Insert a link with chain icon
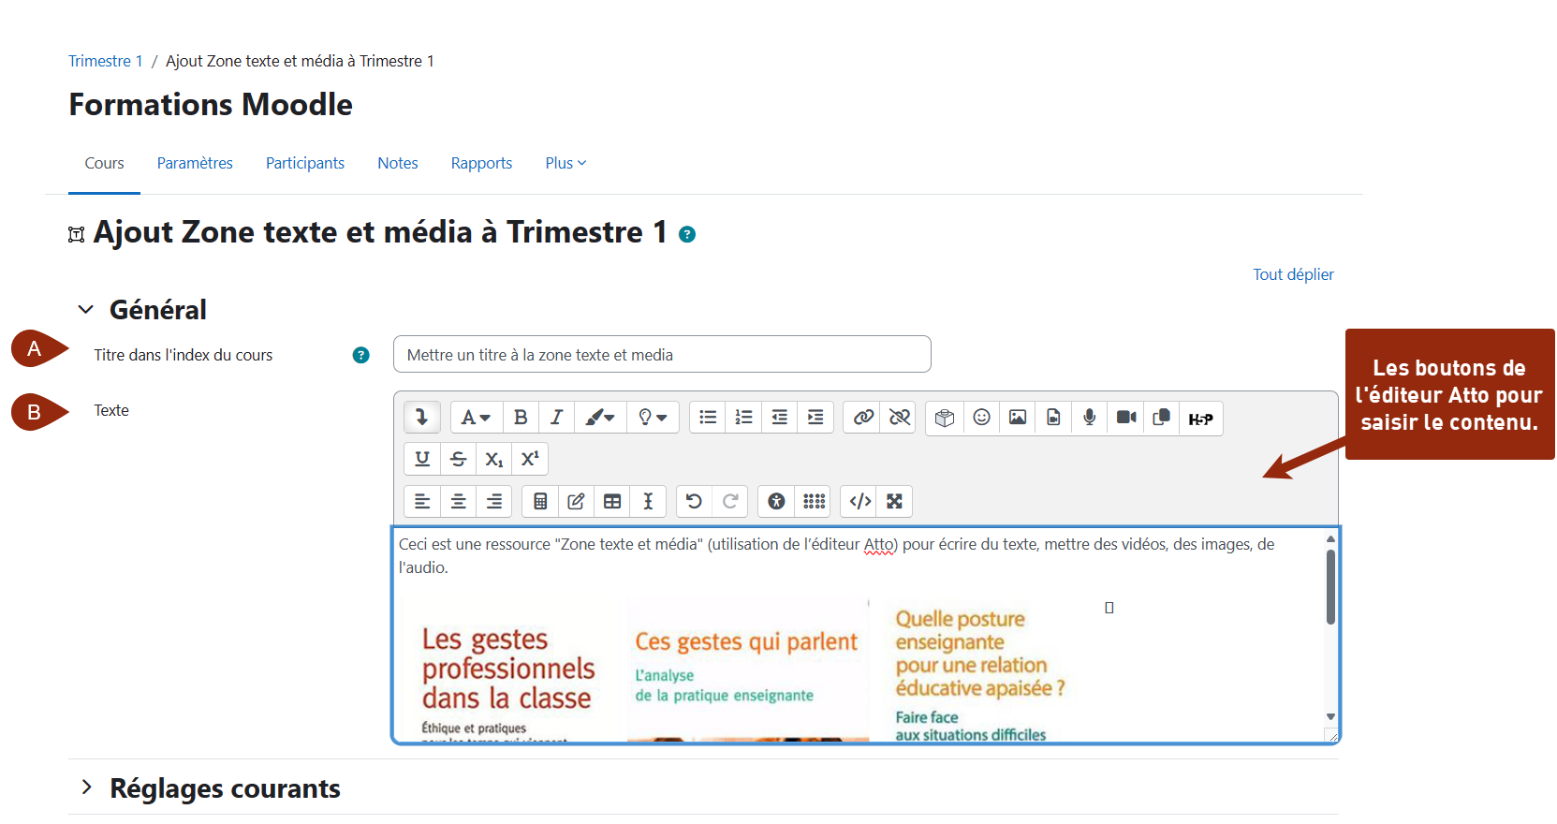 tap(863, 418)
